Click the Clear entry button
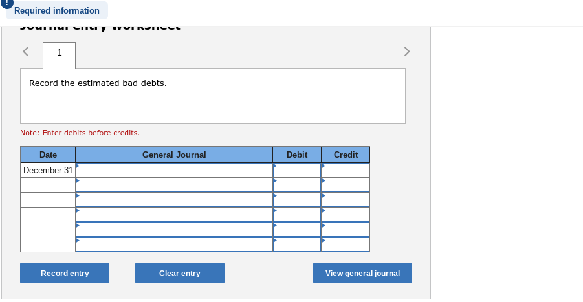583x302 pixels. [x=180, y=273]
